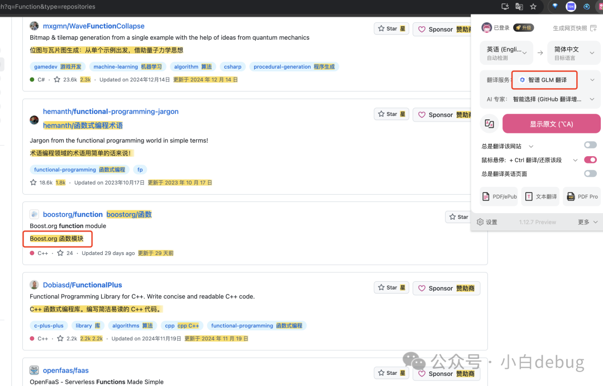Select the machine-learning topic tag
This screenshot has width=603, height=386.
coord(128,66)
